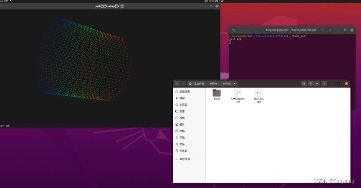Open the clock in the top bar
This screenshot has width=361, height=188.
tap(214, 1)
